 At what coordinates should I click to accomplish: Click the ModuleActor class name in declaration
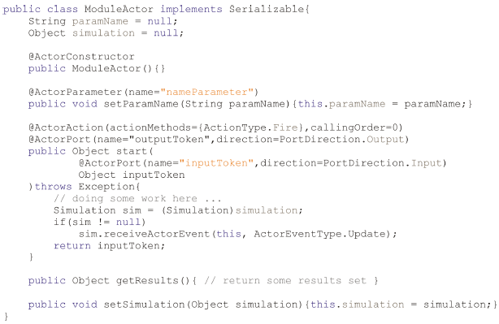119,9
